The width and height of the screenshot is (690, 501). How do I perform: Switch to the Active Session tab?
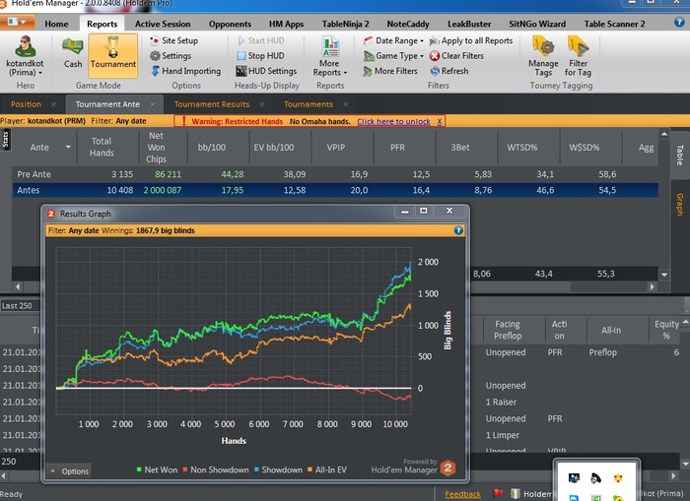tap(163, 25)
